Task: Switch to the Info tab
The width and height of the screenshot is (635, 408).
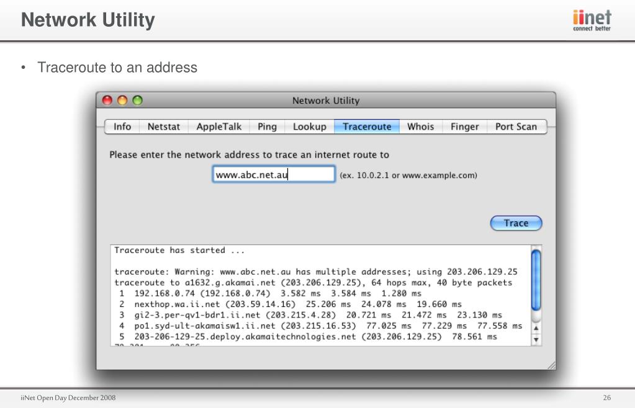Action: 122,126
